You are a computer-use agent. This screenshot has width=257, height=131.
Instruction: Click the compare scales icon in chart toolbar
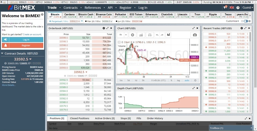point(150,35)
